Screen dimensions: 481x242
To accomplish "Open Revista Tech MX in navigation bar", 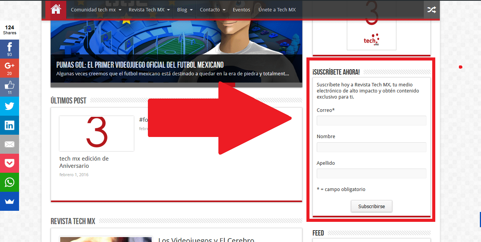I will pos(147,10).
